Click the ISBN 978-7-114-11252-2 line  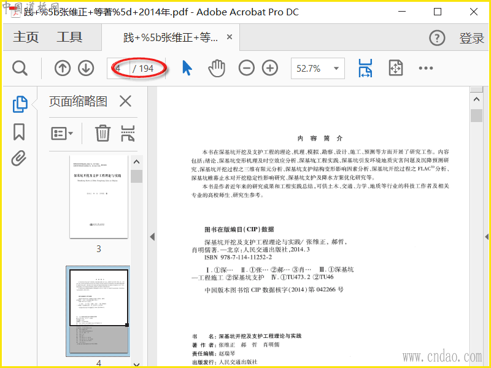(238, 257)
